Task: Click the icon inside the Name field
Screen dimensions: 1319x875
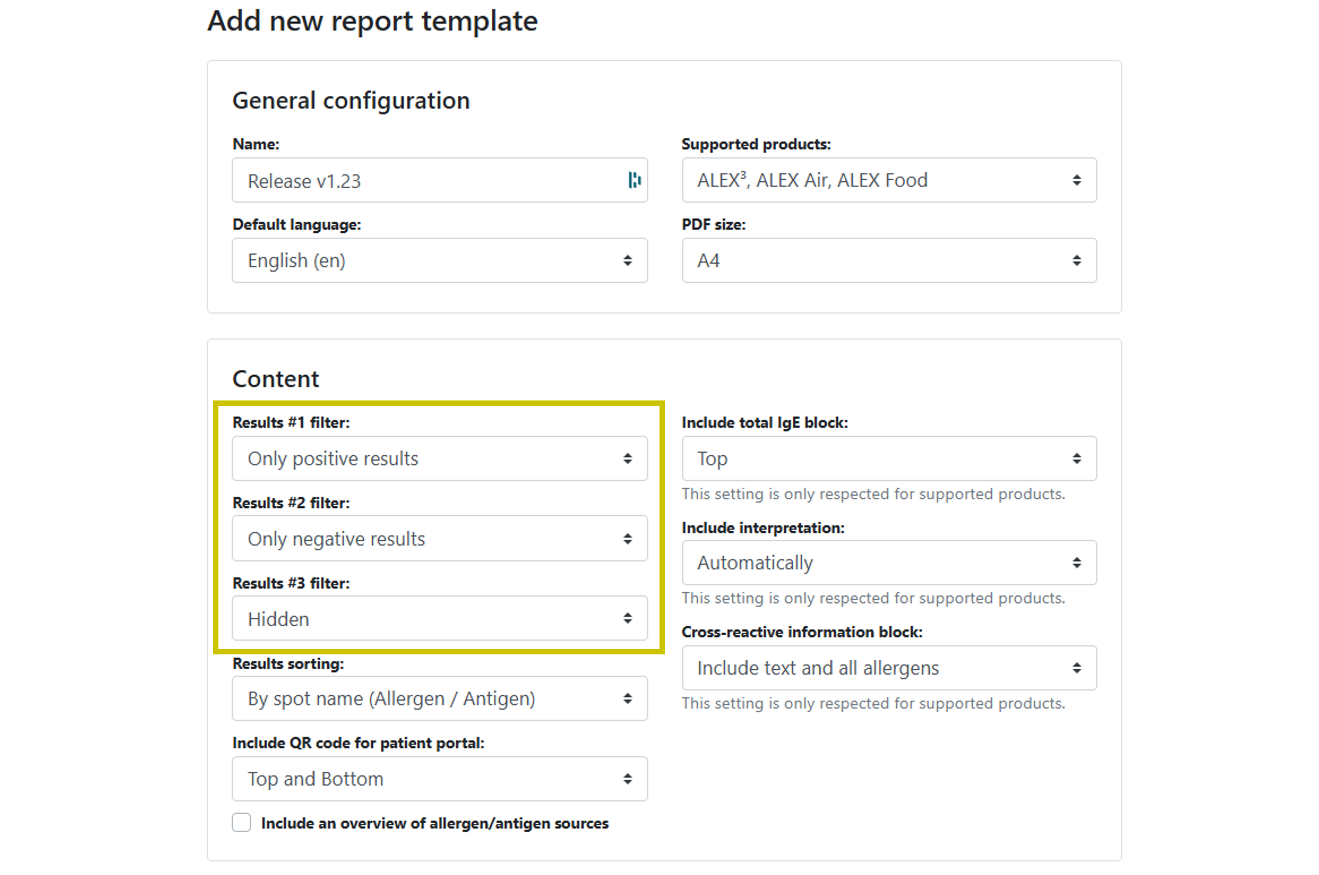Action: click(x=634, y=180)
